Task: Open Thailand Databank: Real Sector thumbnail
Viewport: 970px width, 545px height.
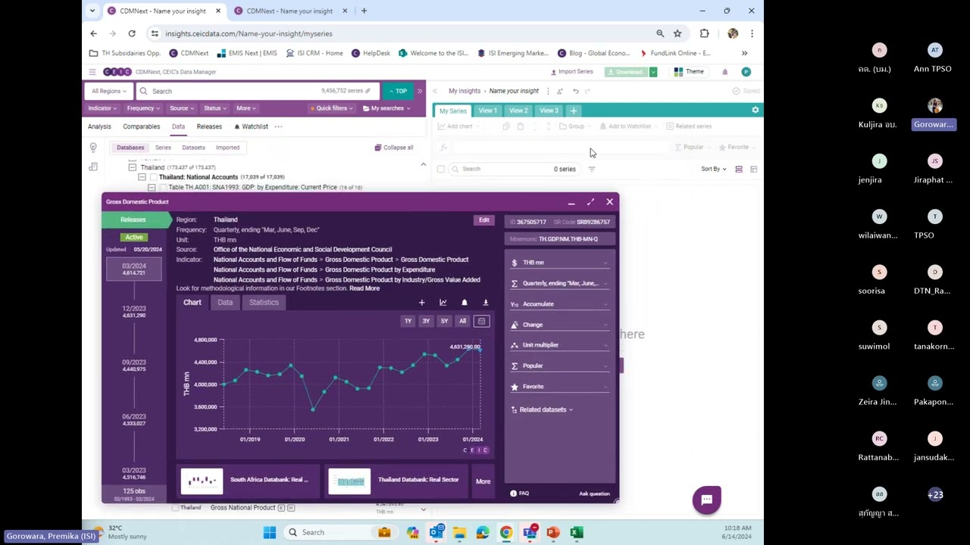Action: pyautogui.click(x=349, y=481)
